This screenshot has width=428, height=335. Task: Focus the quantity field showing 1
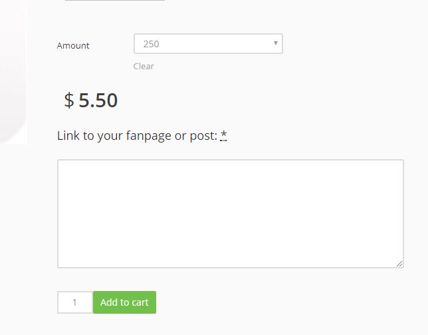click(x=74, y=302)
